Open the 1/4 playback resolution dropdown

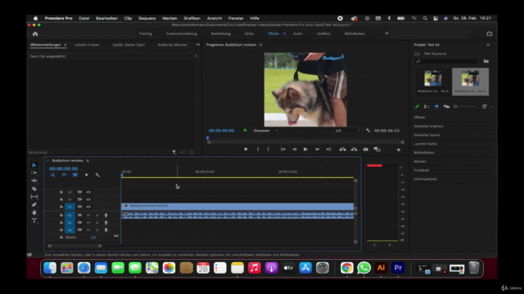(347, 131)
